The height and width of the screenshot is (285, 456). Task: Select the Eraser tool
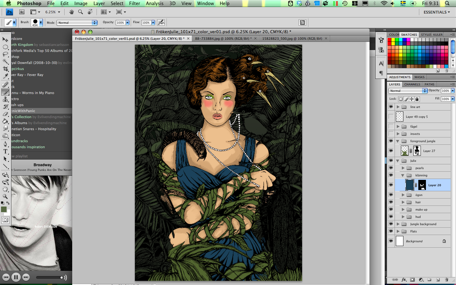tap(5, 114)
